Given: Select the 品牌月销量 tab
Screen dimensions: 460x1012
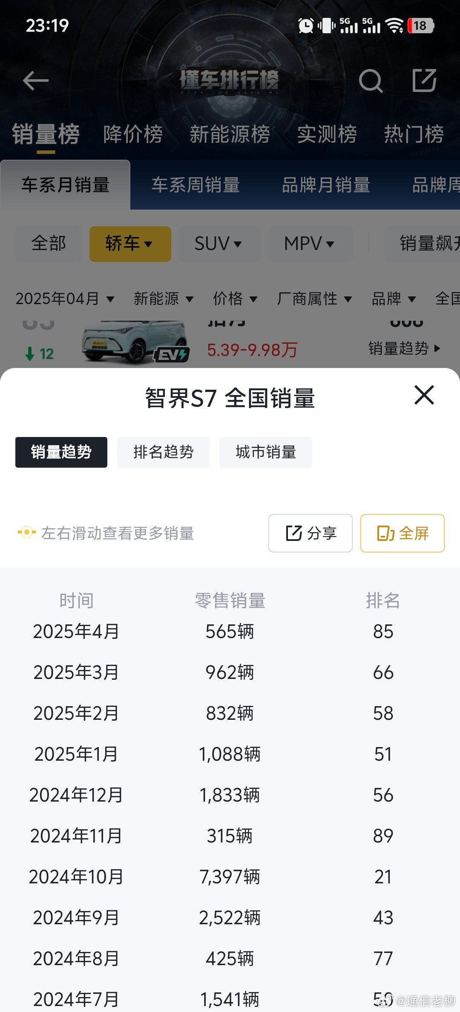Looking at the screenshot, I should [326, 185].
